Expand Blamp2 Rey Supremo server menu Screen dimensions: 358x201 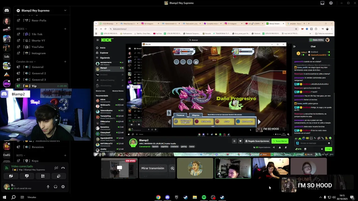(65, 11)
